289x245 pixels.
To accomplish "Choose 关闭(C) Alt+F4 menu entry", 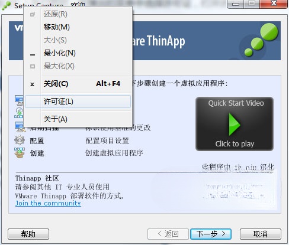I will click(78, 84).
